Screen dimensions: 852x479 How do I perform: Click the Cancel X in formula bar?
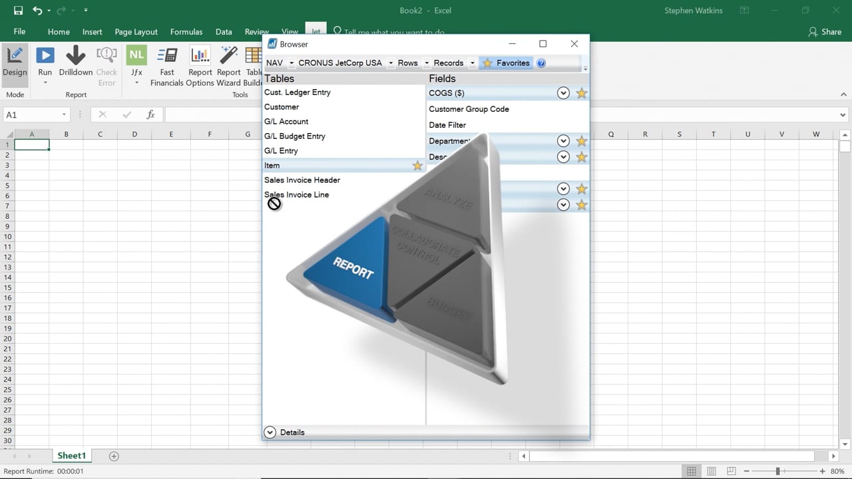103,114
